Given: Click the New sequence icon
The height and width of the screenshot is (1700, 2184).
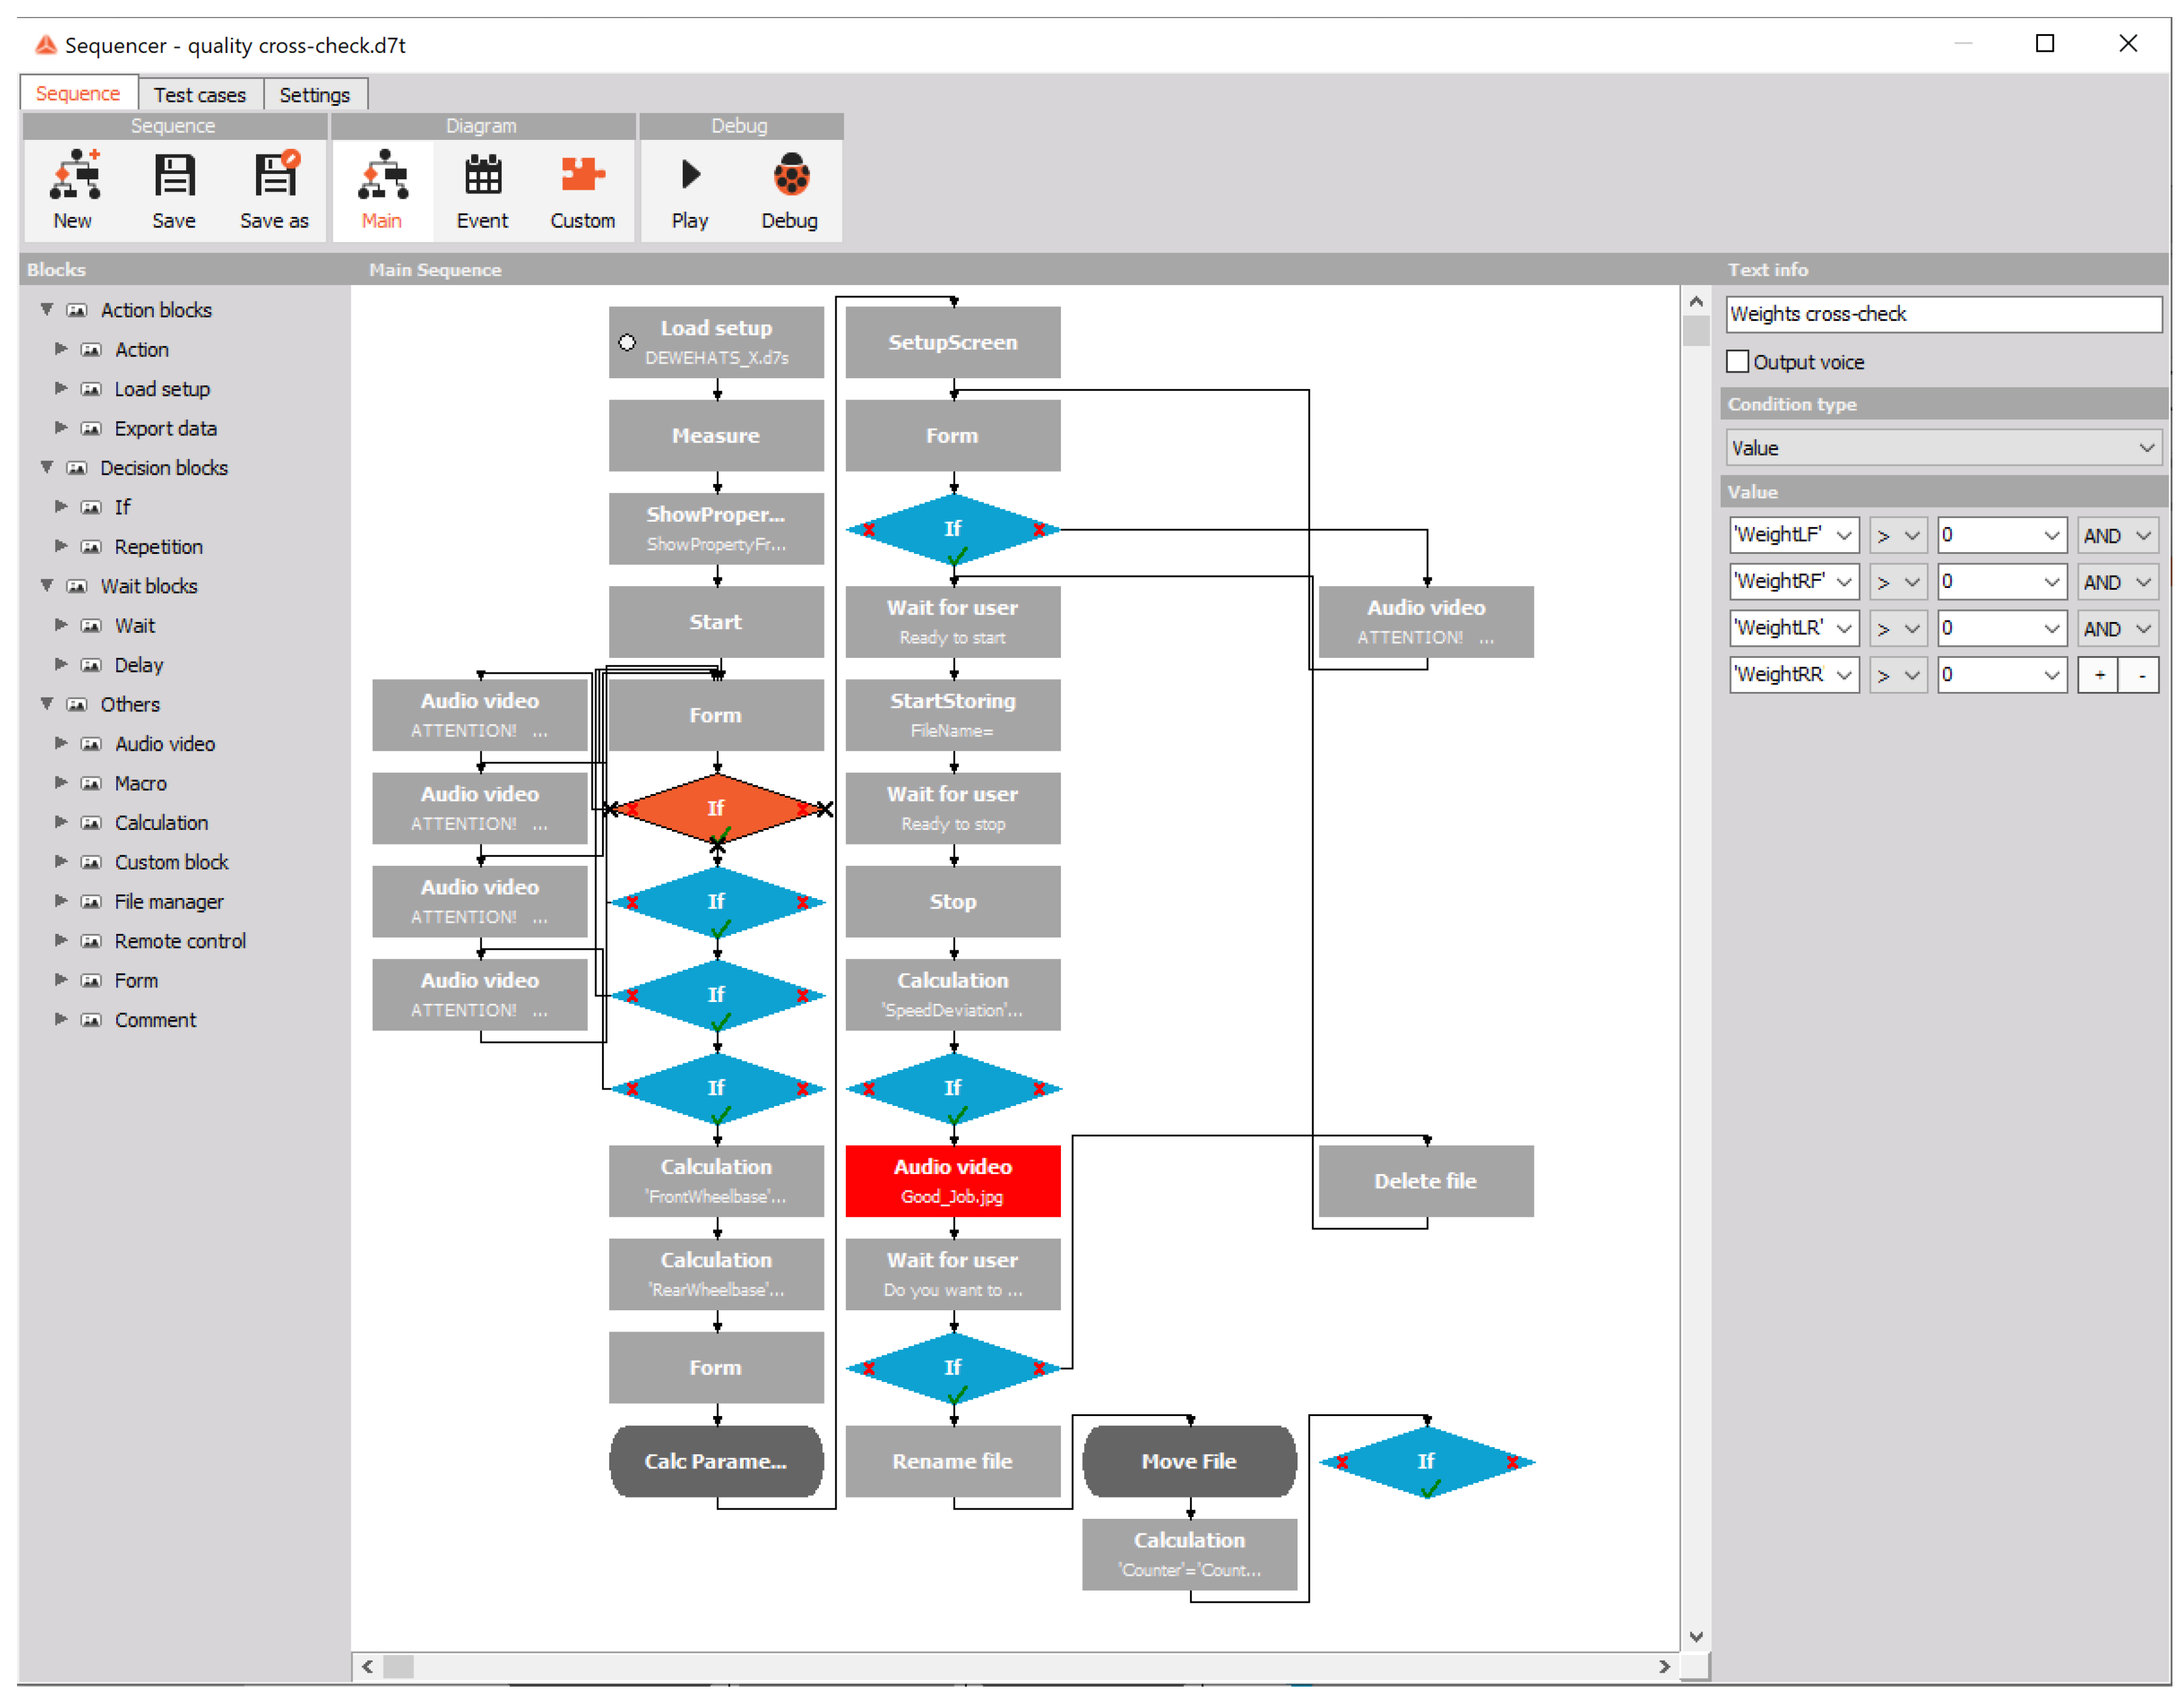Looking at the screenshot, I should click(75, 175).
